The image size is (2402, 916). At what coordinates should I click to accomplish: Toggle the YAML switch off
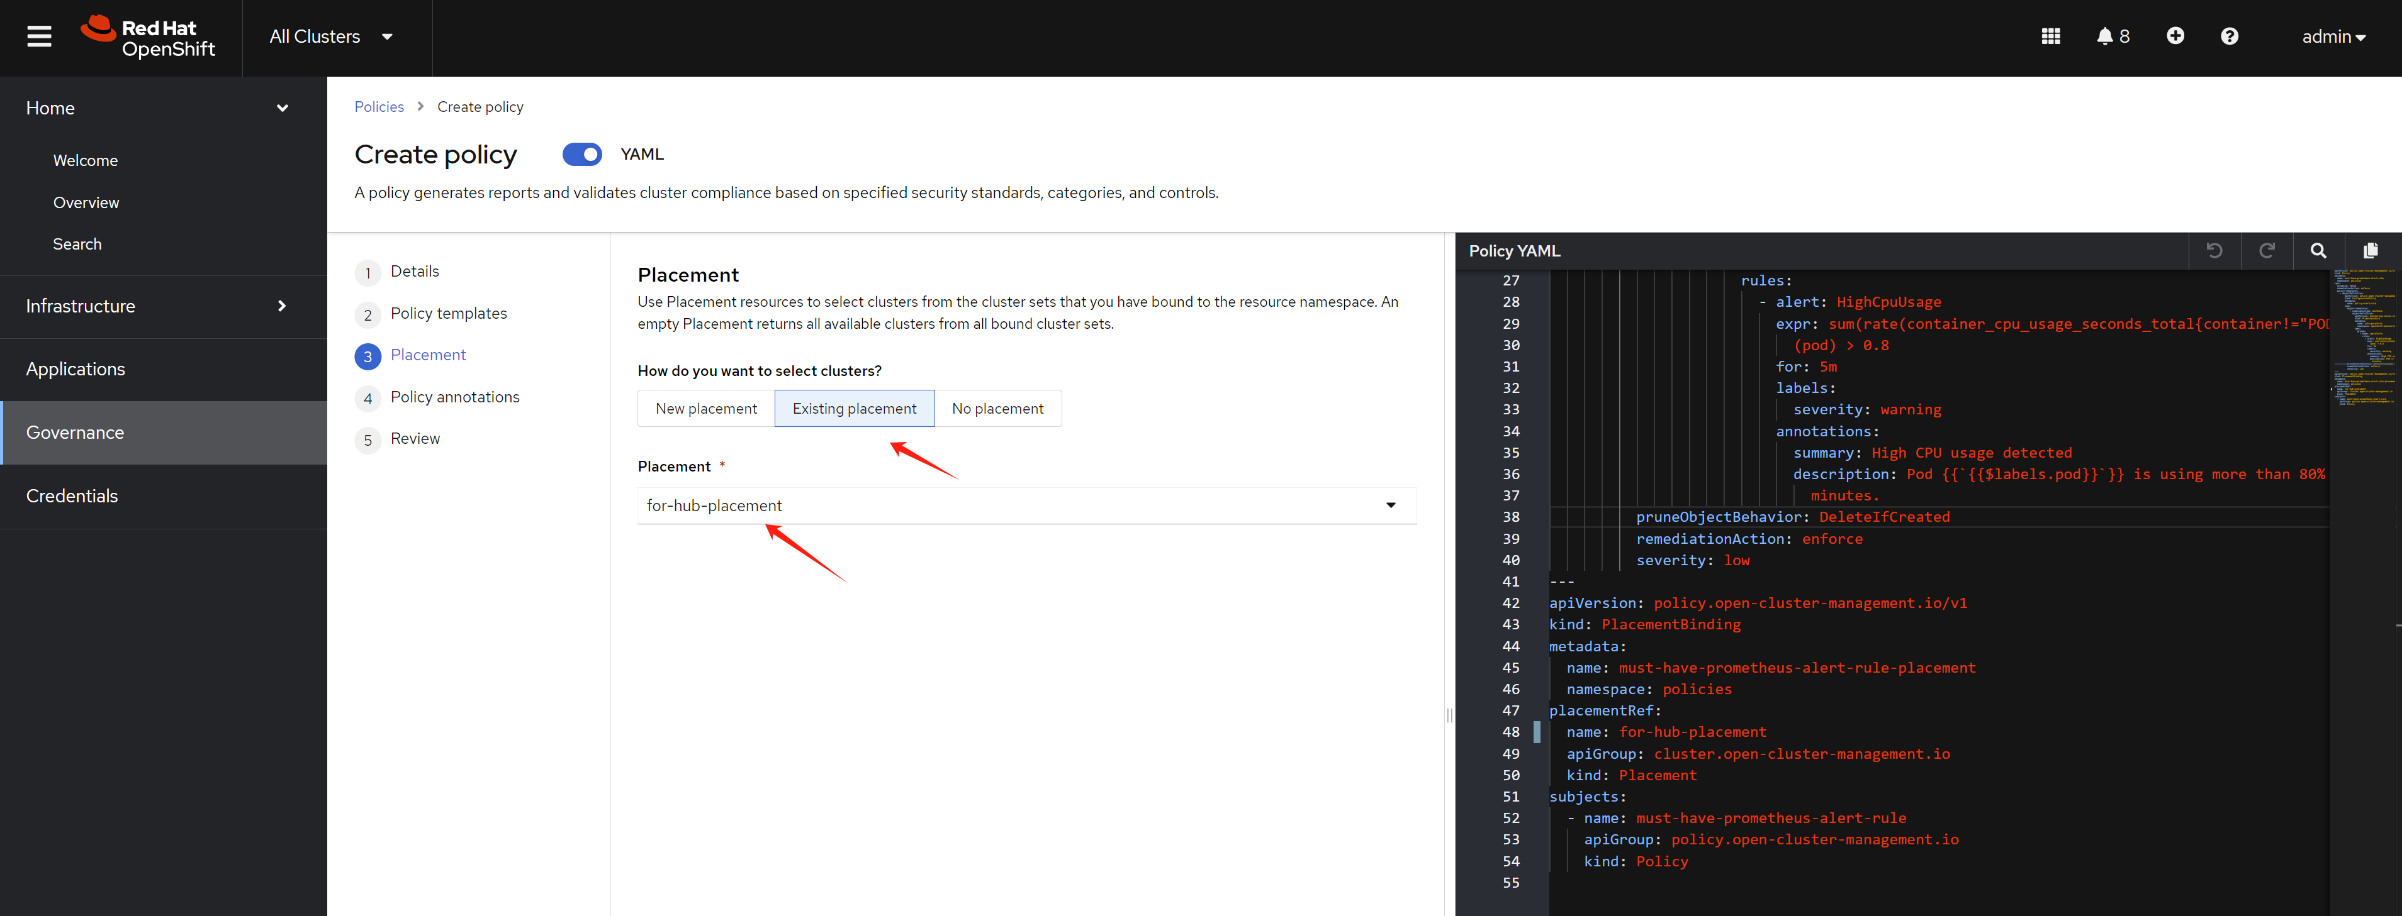click(x=582, y=155)
